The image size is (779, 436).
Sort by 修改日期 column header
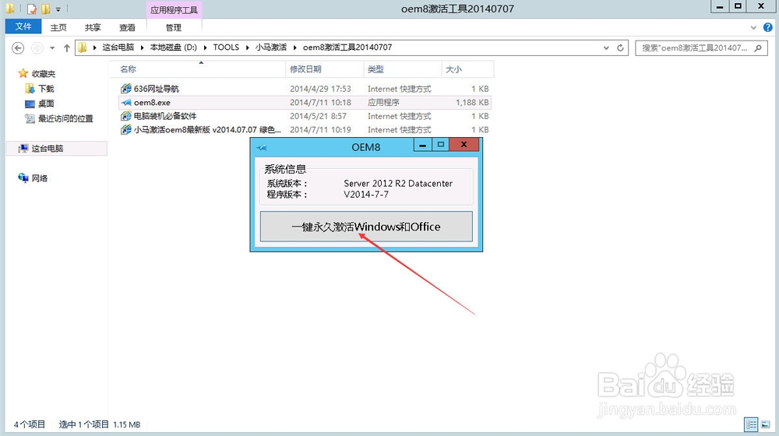[325, 69]
